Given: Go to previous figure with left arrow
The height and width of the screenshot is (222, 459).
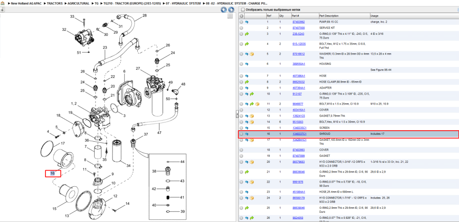Looking at the screenshot, I should click(x=224, y=10).
